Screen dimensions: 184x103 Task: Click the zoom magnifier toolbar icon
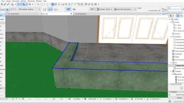(66, 4)
